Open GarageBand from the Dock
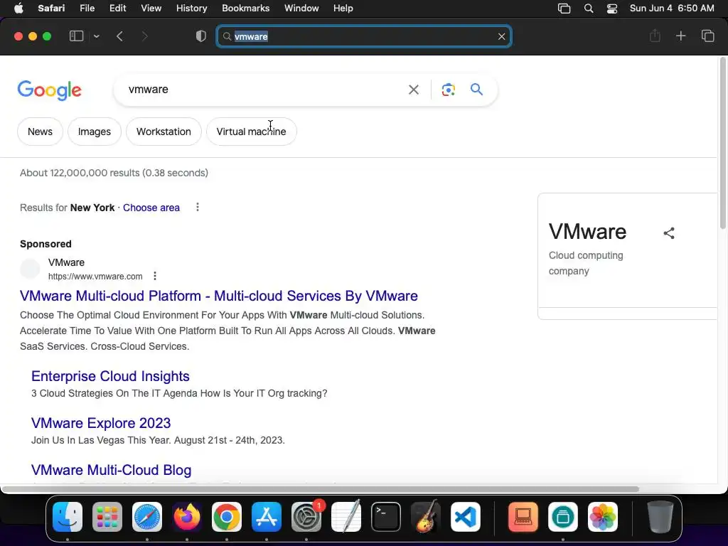The image size is (728, 546). pyautogui.click(x=426, y=517)
